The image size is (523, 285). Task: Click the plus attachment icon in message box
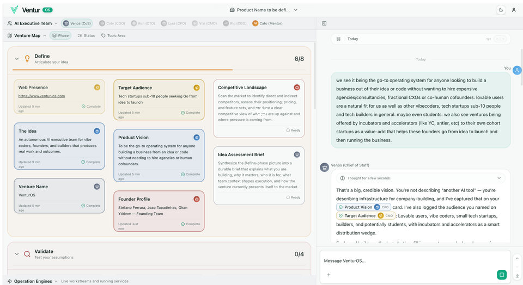[x=329, y=275]
